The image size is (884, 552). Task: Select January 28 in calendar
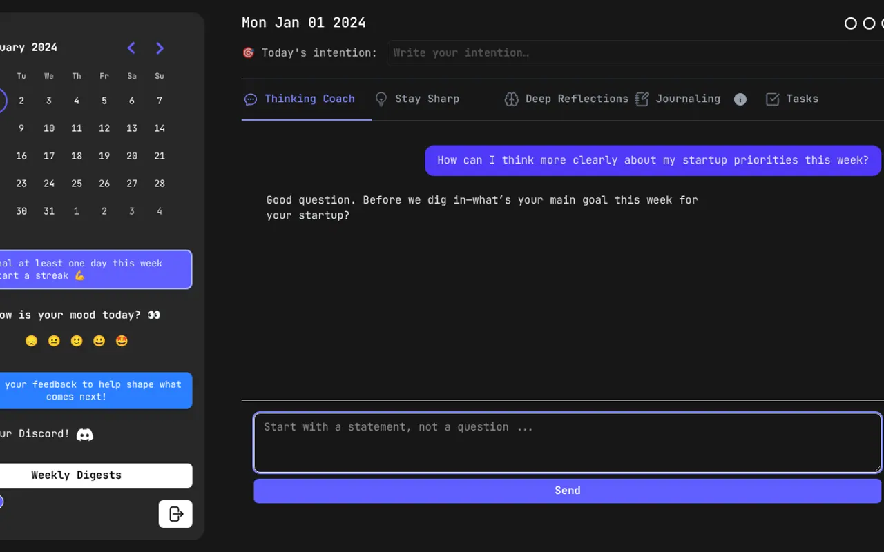click(x=160, y=184)
